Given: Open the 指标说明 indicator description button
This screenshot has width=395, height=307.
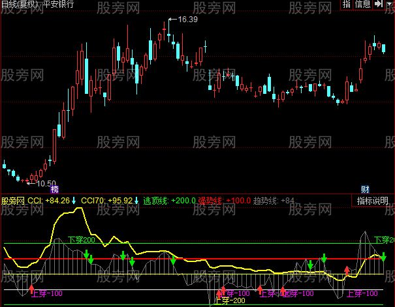Looking at the screenshot, I should pyautogui.click(x=372, y=201).
